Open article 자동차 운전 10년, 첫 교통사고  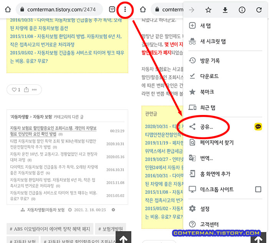(x=54, y=157)
